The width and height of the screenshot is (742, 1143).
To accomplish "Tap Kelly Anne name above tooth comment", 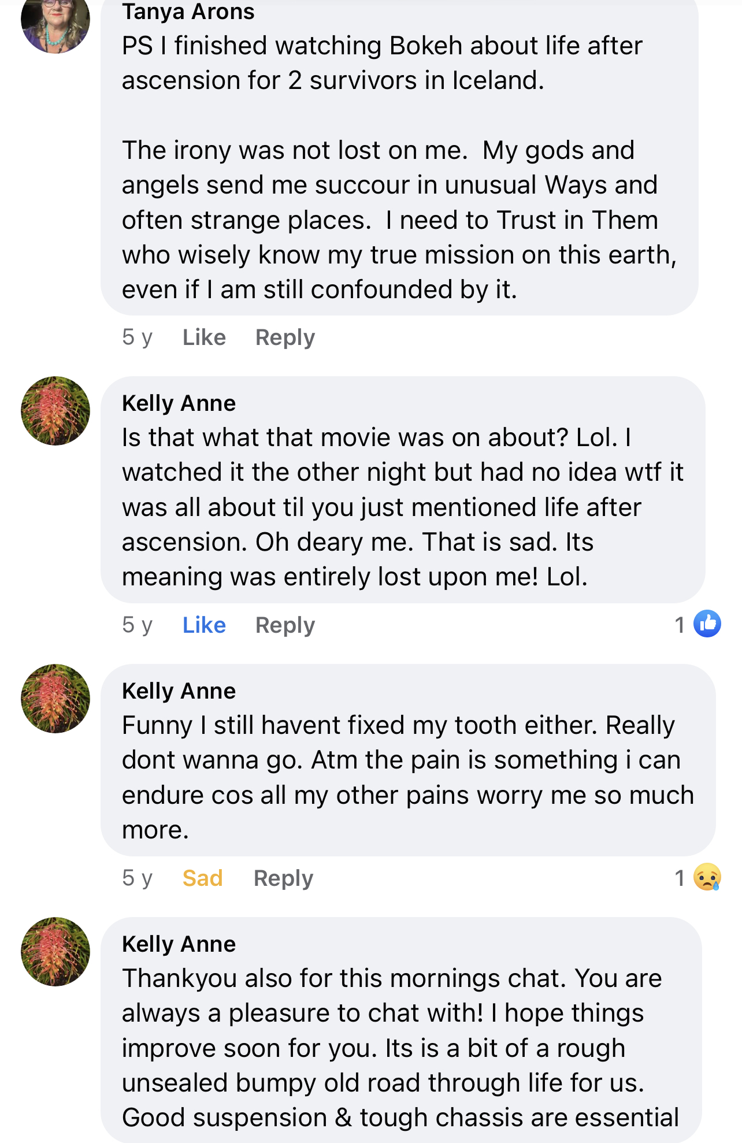I will [179, 691].
